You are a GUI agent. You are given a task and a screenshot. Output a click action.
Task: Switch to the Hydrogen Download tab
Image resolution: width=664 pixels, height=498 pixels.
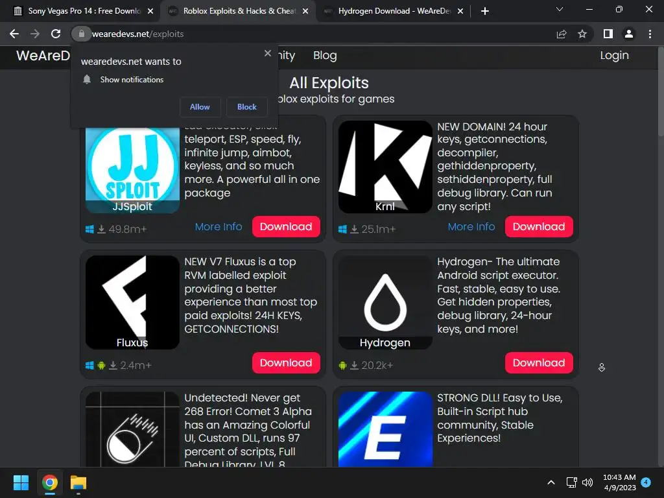[394, 11]
